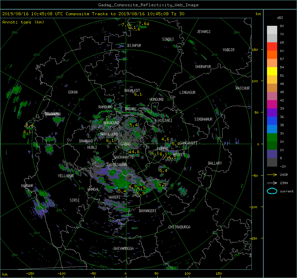Click the SHIRAHATTI city label
The width and height of the screenshot is (297, 278).
tap(124, 157)
